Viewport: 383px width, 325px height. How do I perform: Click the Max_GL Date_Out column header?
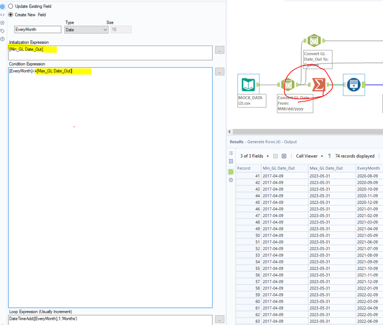(332, 168)
